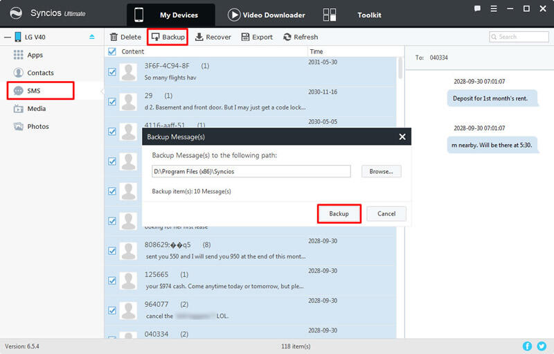Toggle the select-all Content checkbox
Screen dimensions: 554x354
pyautogui.click(x=113, y=51)
